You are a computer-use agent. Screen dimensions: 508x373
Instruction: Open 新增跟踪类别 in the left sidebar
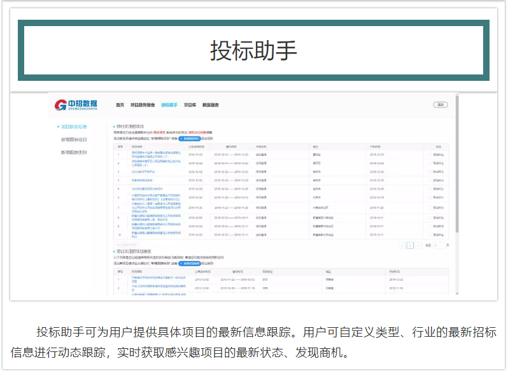pos(74,153)
